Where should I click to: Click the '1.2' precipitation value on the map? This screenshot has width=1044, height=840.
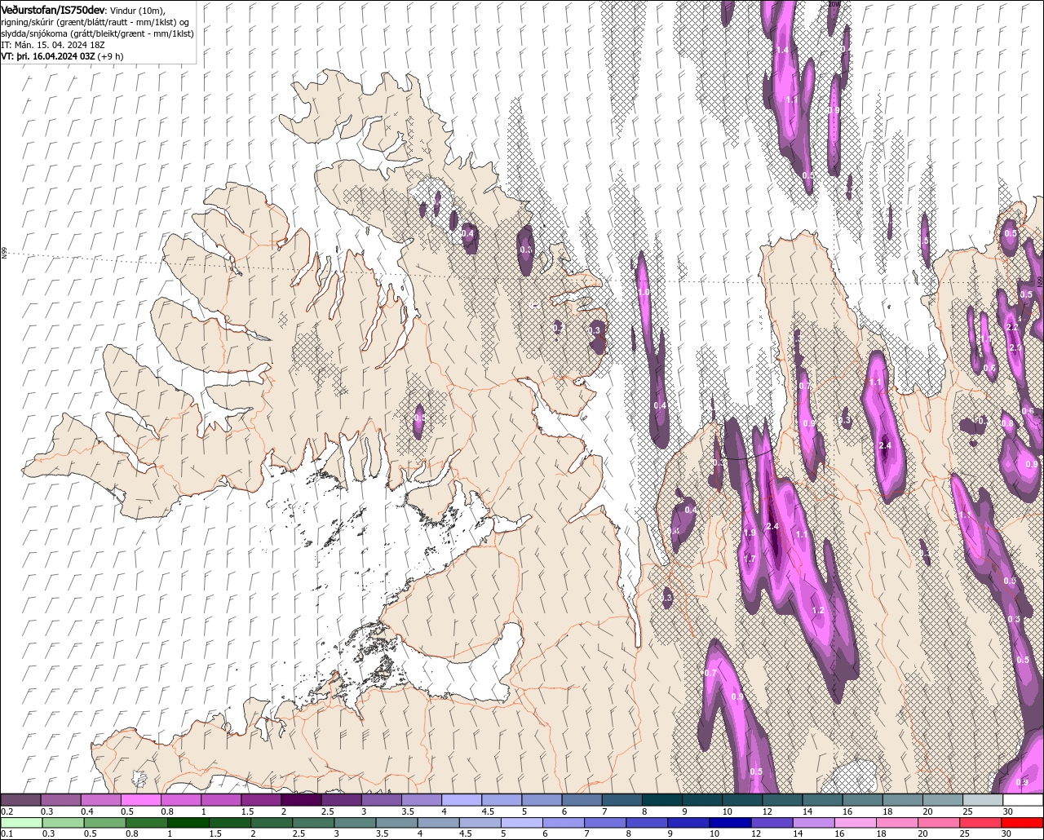pos(818,610)
